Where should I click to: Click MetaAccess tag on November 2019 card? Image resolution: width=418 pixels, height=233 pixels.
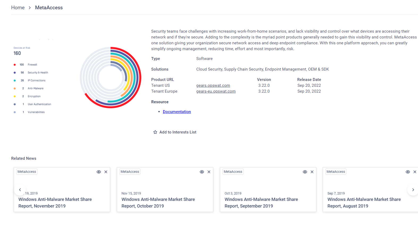click(x=27, y=172)
